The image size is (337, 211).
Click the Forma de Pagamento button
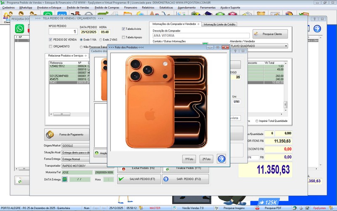click(x=67, y=135)
